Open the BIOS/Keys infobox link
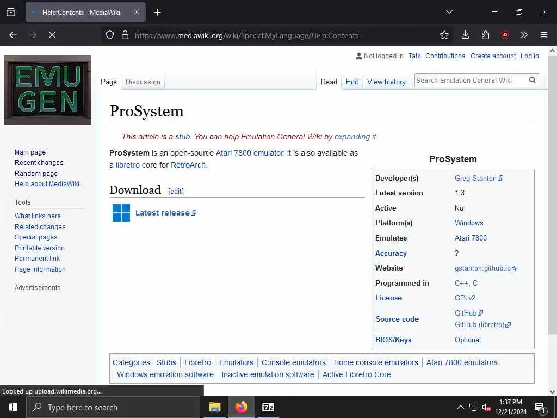 393,340
